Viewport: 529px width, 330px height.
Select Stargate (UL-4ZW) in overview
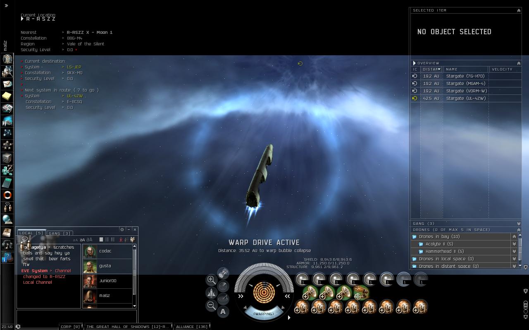pos(466,98)
